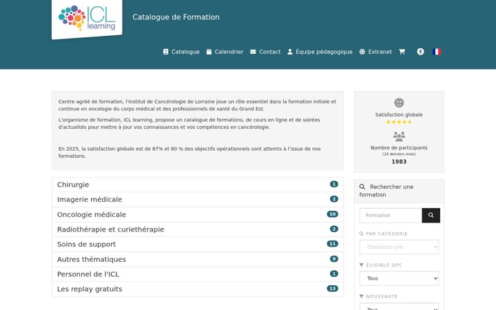
Task: Expand the Autres thématiques category
Action: [x=198, y=260]
